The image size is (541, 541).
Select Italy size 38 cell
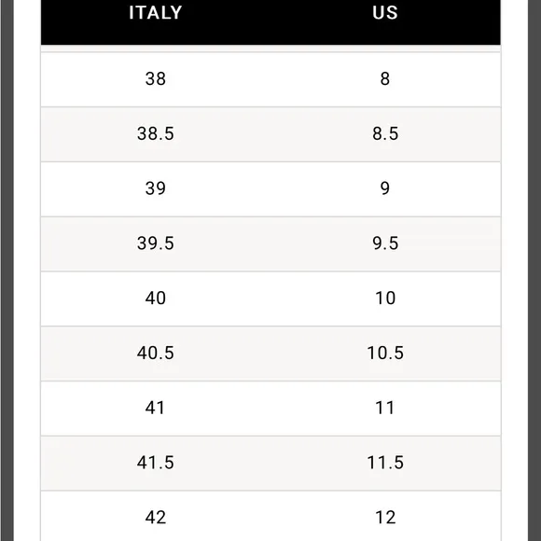coord(155,78)
